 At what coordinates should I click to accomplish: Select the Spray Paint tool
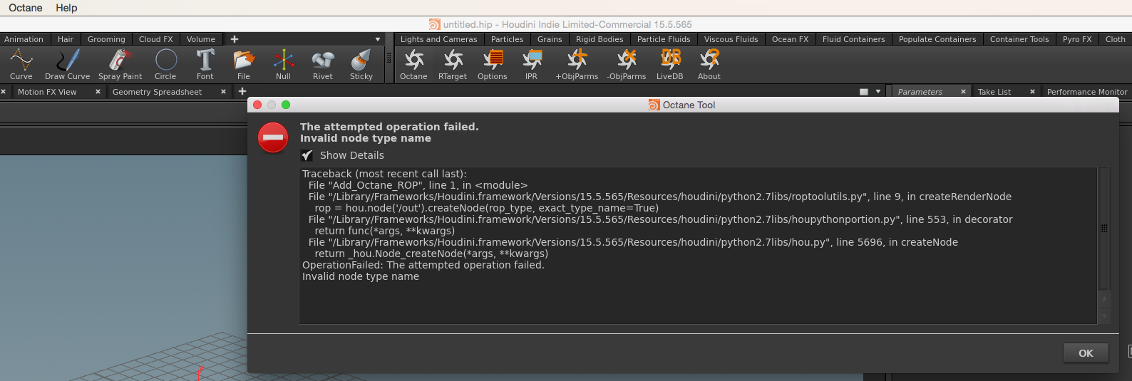pos(120,64)
